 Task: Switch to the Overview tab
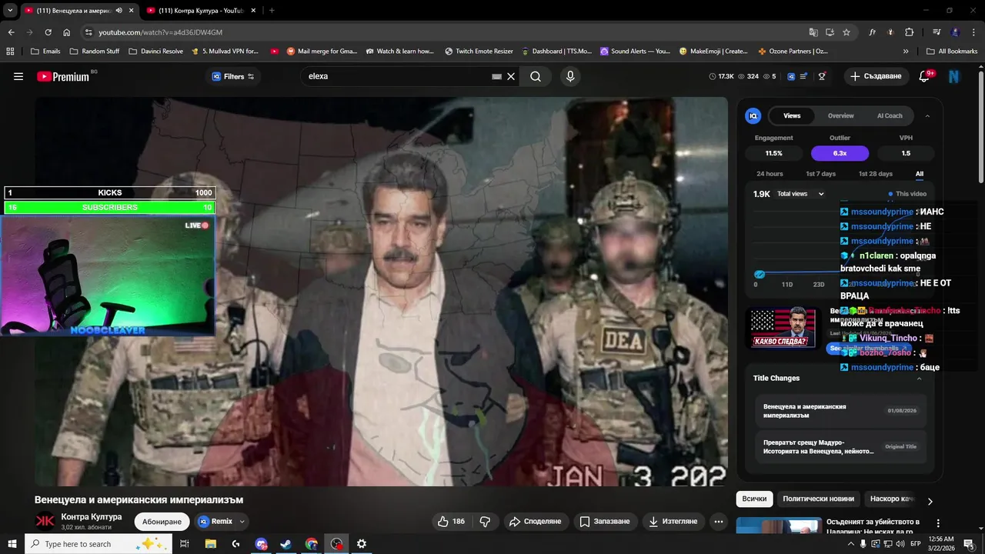click(x=840, y=115)
